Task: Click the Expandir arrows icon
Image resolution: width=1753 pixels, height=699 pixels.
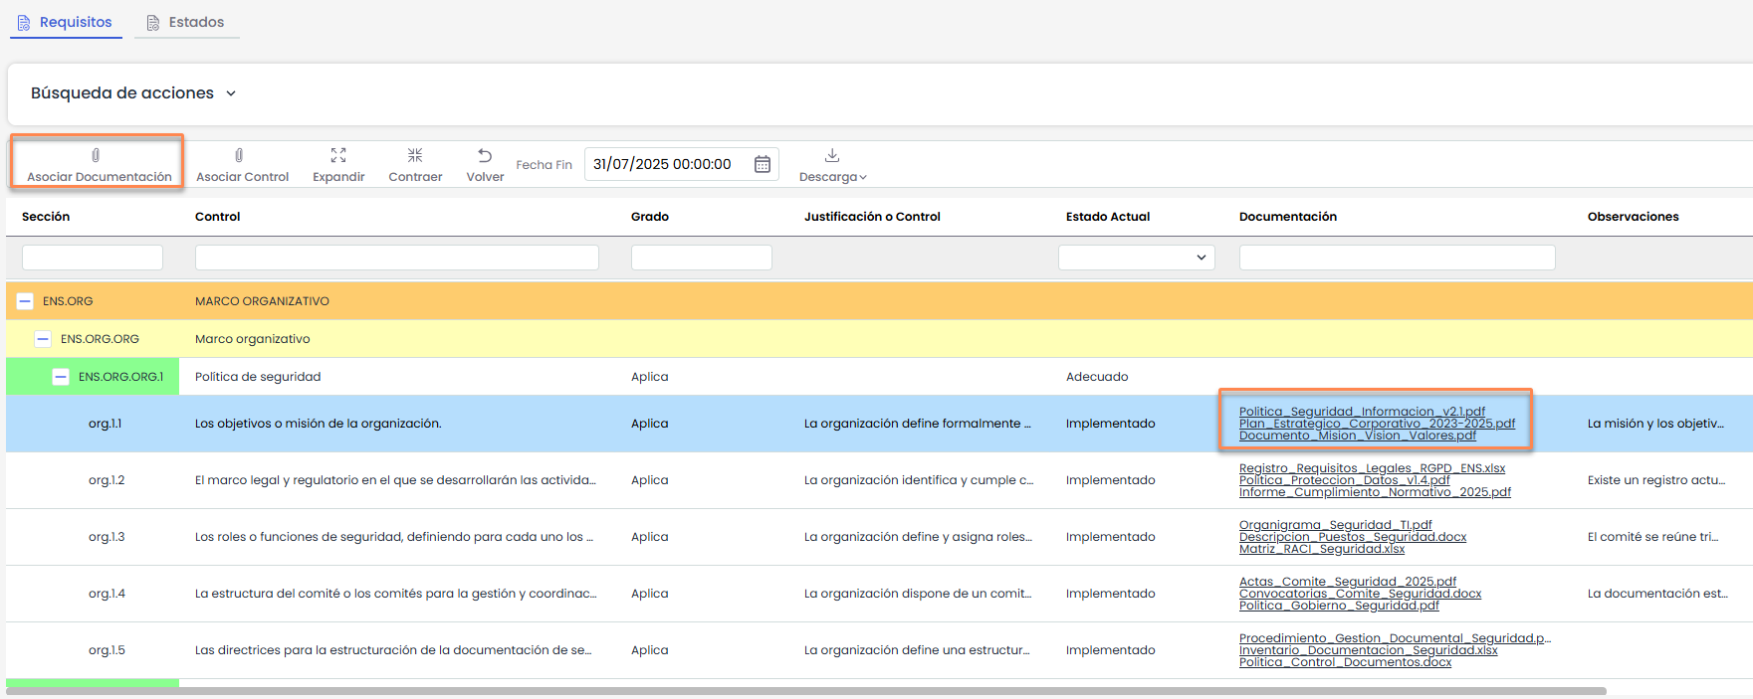Action: (x=338, y=155)
